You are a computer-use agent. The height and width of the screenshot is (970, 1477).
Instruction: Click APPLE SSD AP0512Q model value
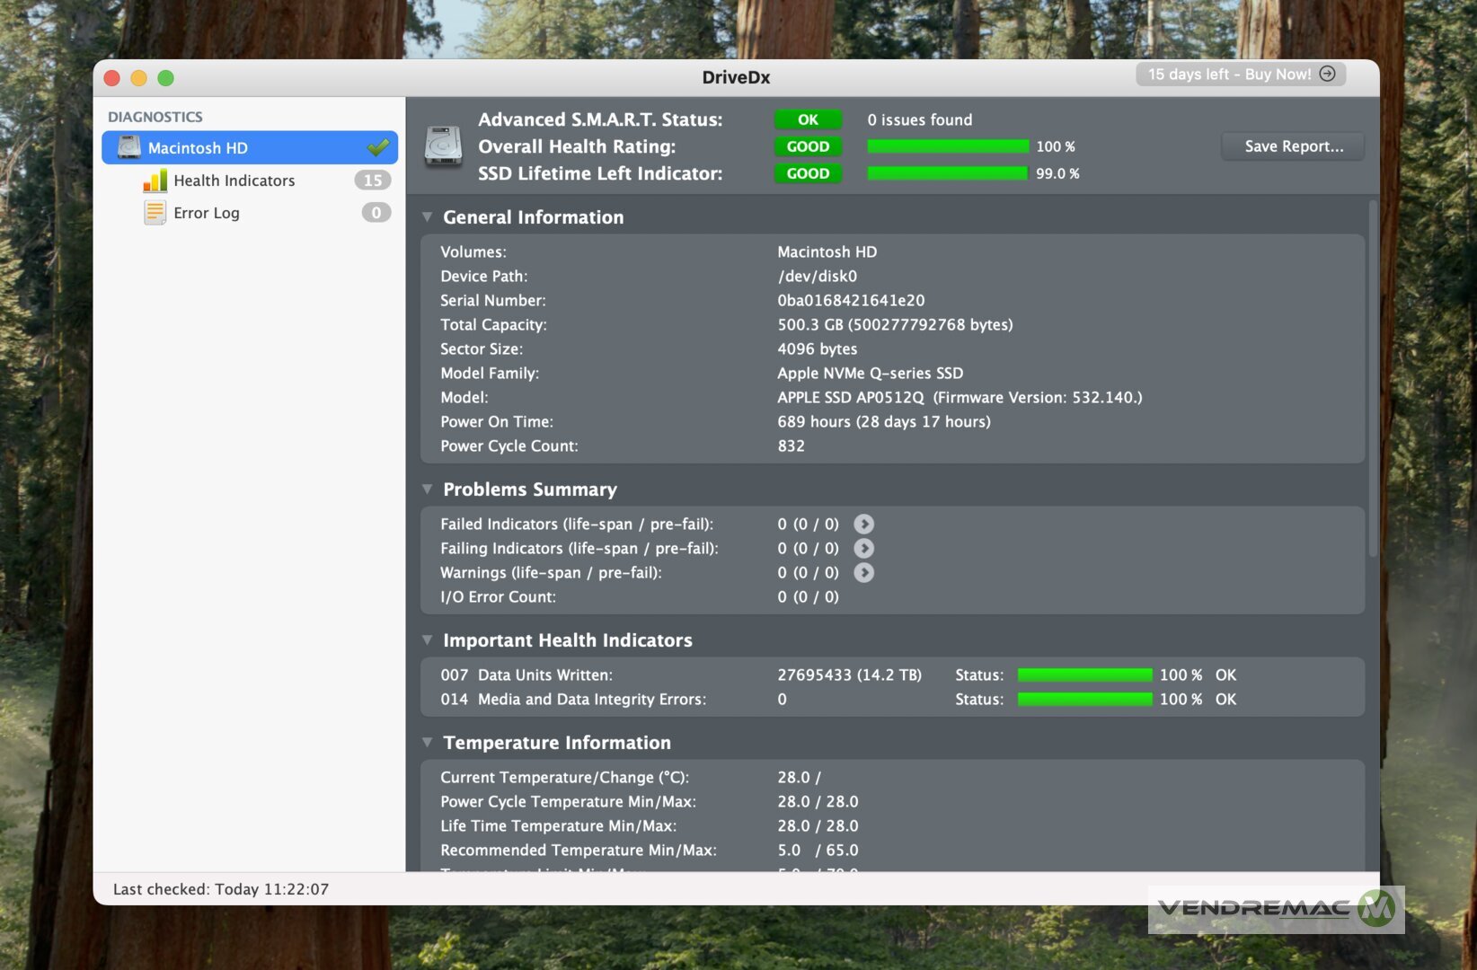click(x=960, y=397)
